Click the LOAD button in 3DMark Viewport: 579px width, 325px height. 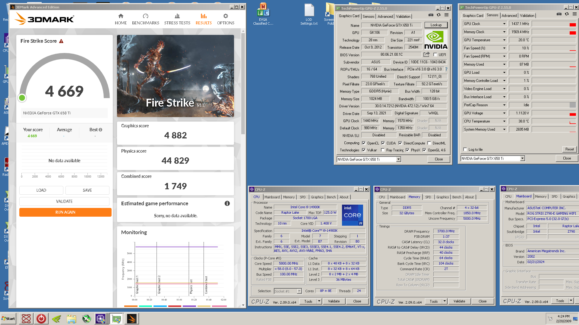[x=41, y=190]
